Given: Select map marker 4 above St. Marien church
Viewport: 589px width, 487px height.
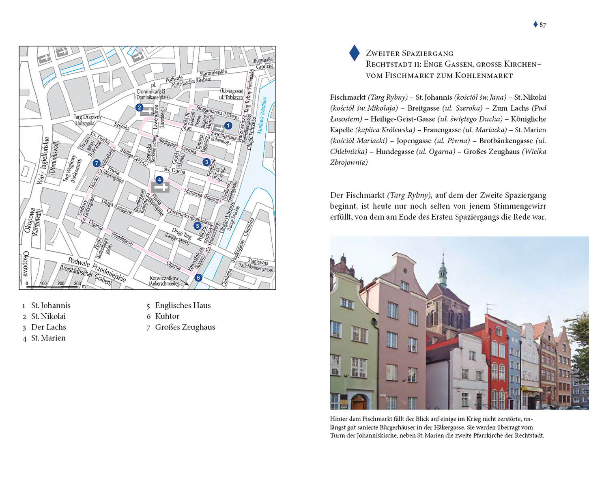Looking at the screenshot, I should [x=159, y=180].
